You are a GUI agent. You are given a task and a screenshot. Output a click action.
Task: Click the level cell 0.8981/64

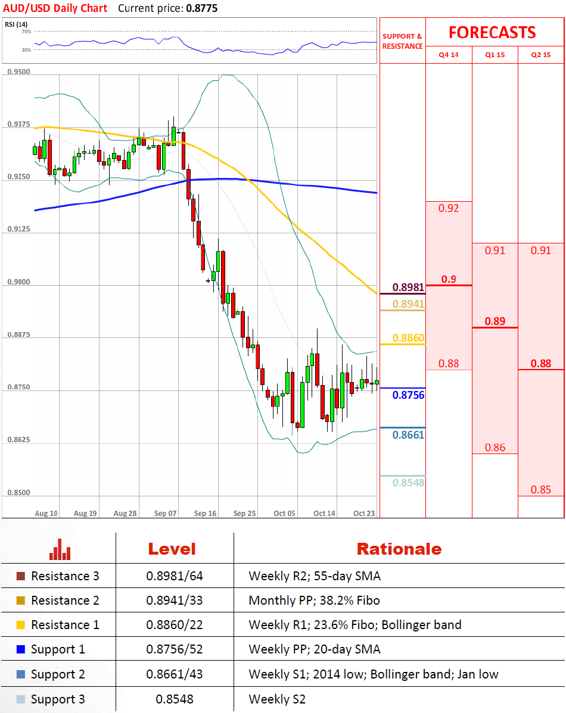tap(175, 576)
